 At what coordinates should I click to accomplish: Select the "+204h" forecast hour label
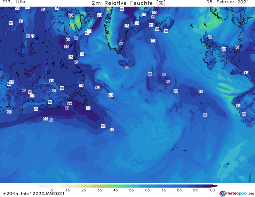tap(10, 194)
